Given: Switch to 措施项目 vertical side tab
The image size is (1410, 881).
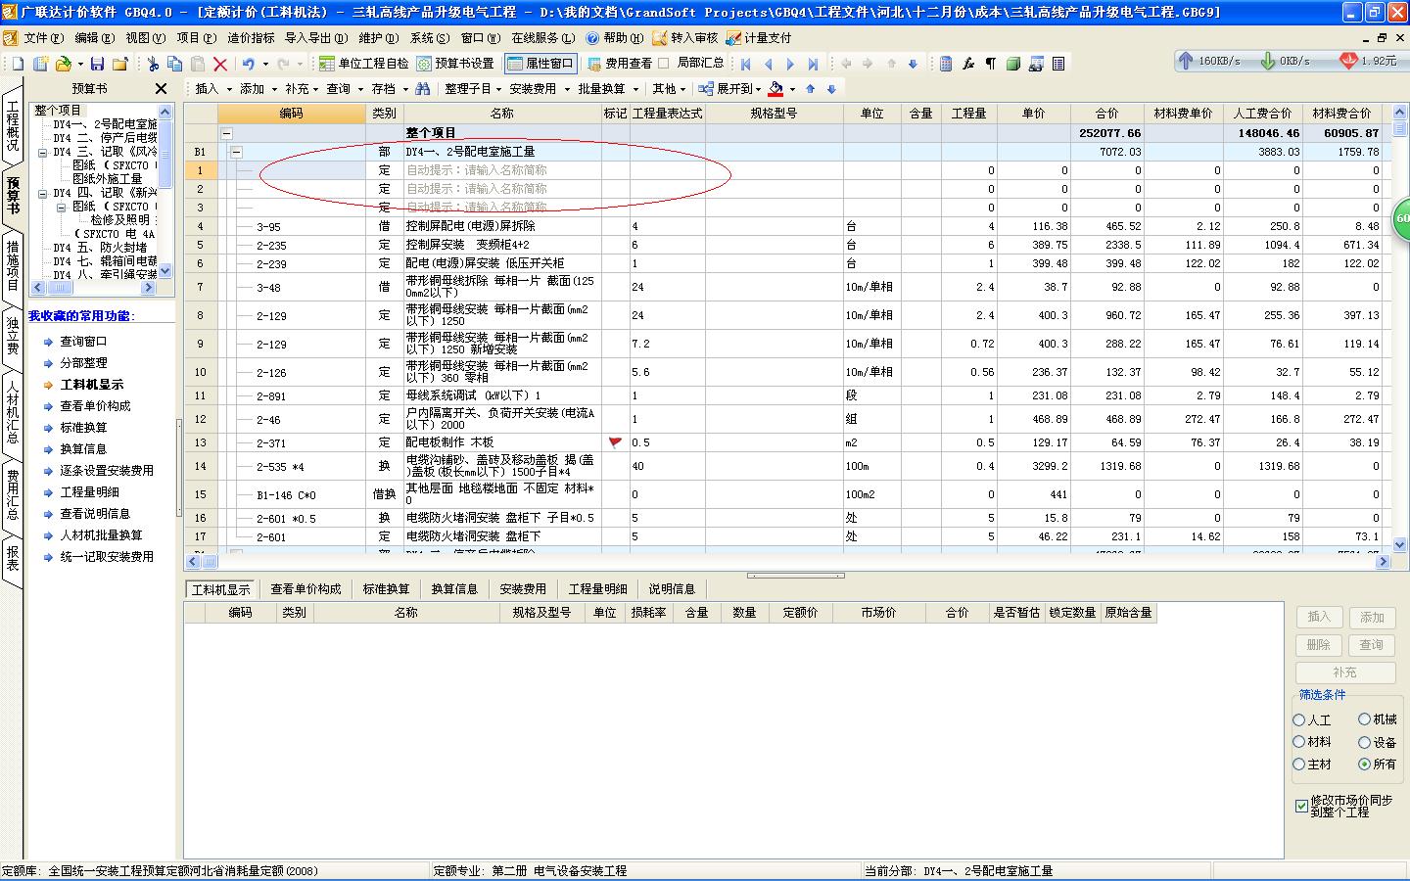Looking at the screenshot, I should 12,264.
